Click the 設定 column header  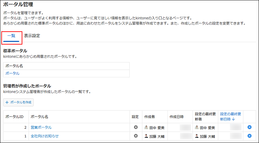[135, 117]
